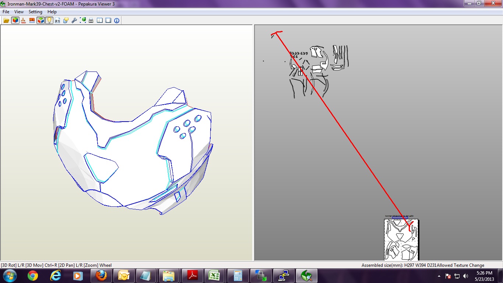503x283 pixels.
Task: Click the blue information icon
Action: (x=117, y=20)
